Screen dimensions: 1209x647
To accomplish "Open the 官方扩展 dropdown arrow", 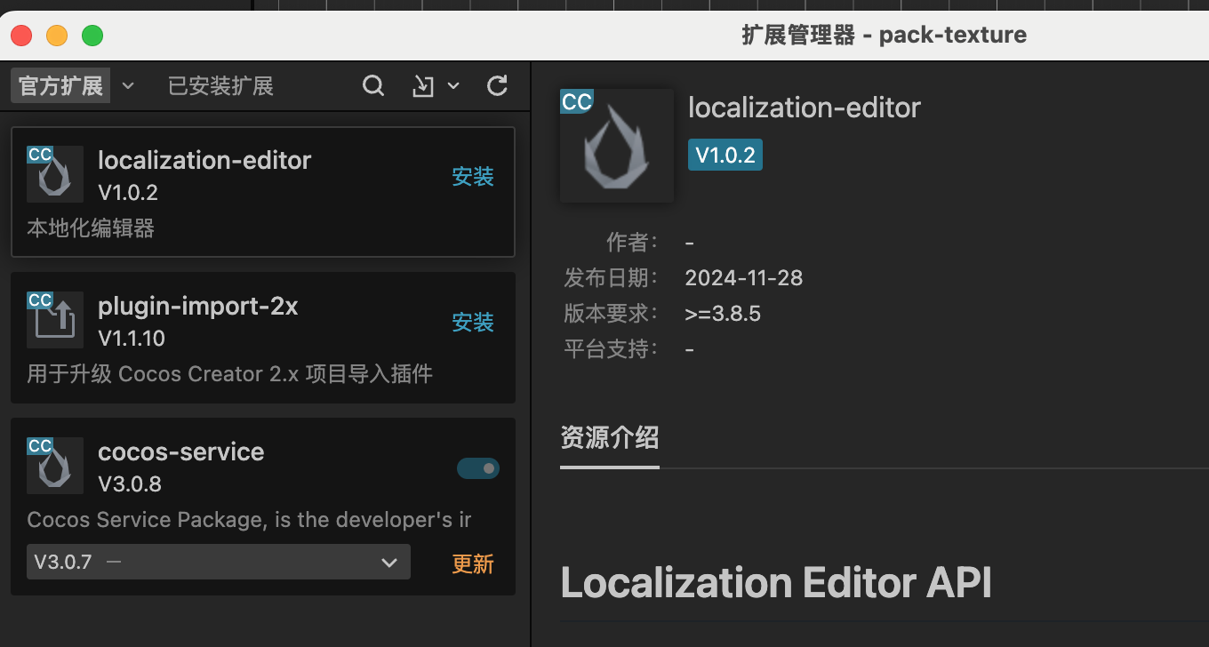I will click(128, 86).
